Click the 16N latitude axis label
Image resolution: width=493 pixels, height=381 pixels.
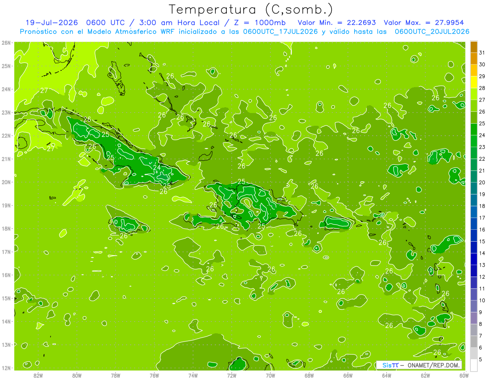[6, 275]
